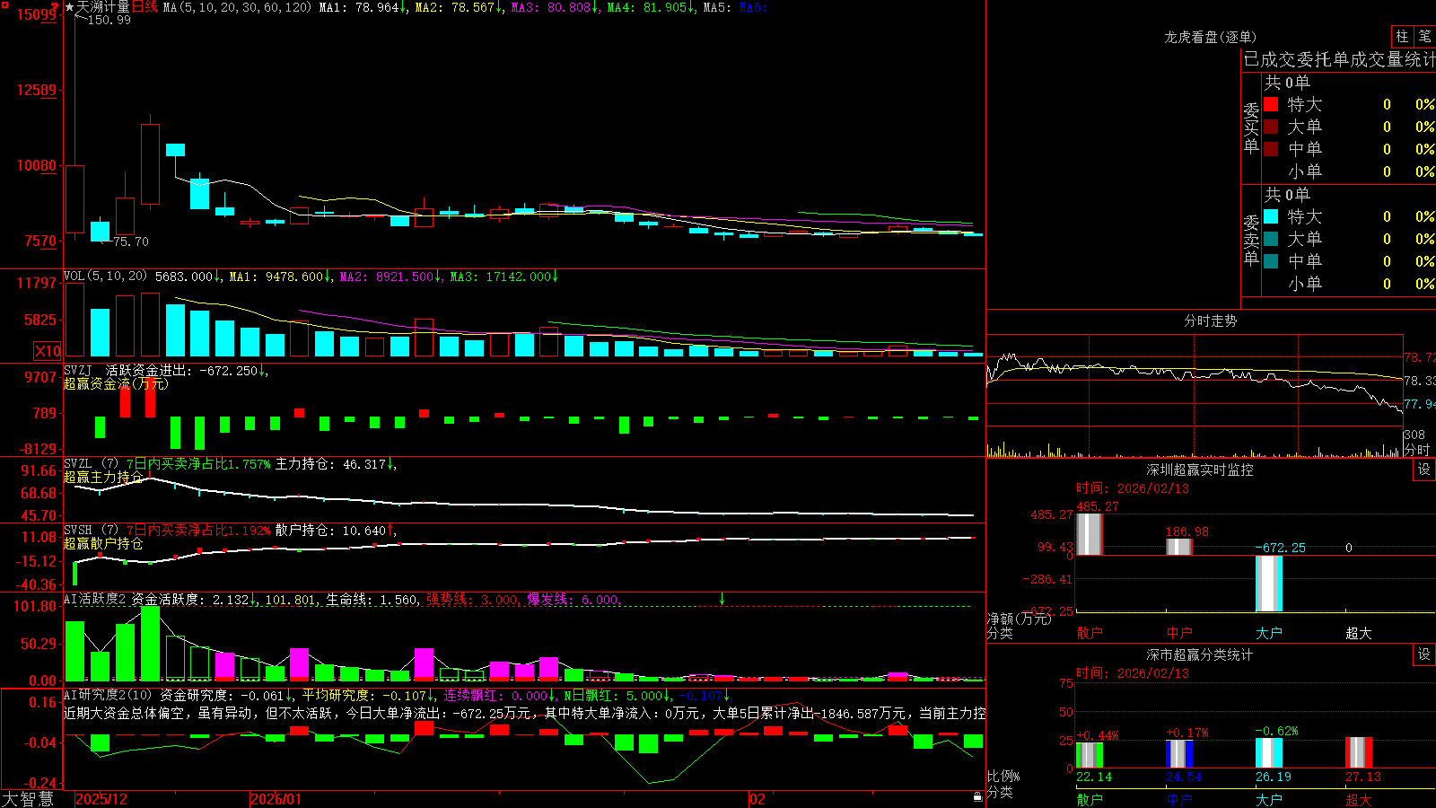Open AI研究度2(10) indicator label
Image resolution: width=1436 pixels, height=808 pixels.
108,695
